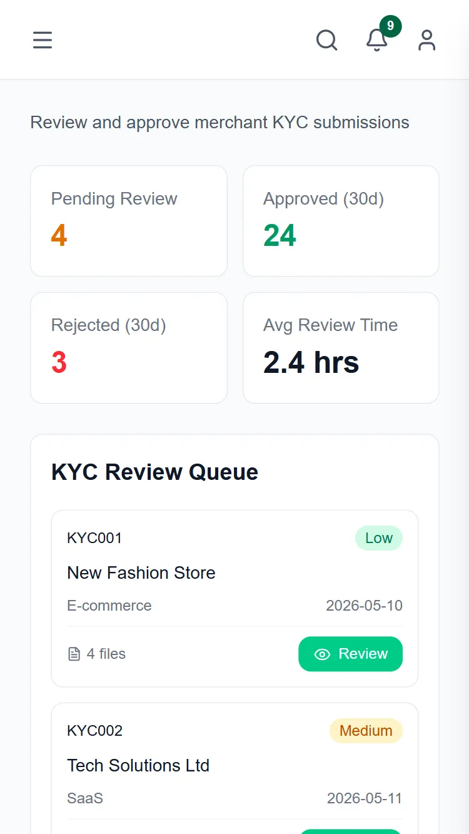
Task: Click the KYC Review Queue heading
Action: [154, 472]
